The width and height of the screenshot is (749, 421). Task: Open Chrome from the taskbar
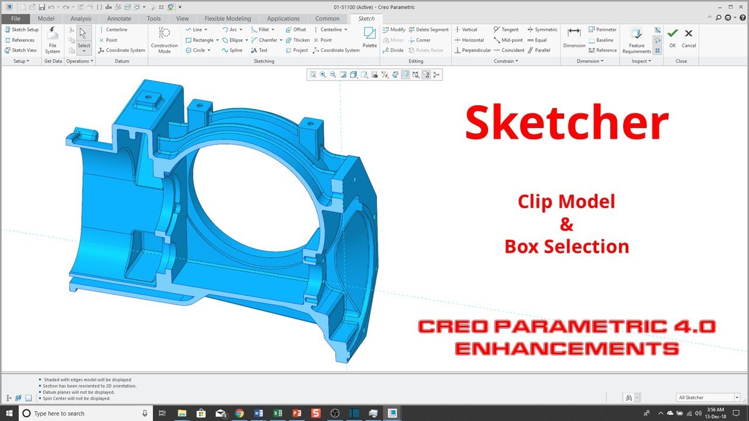239,413
